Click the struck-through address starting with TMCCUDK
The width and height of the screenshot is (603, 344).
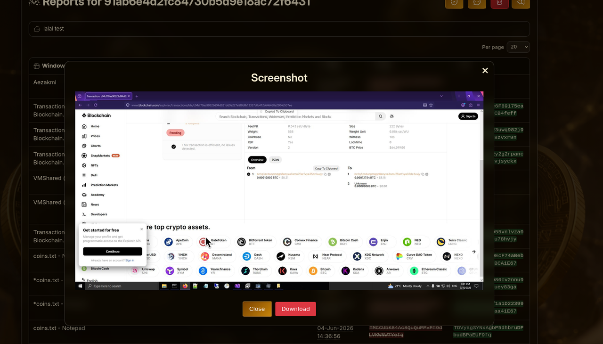click(406, 331)
